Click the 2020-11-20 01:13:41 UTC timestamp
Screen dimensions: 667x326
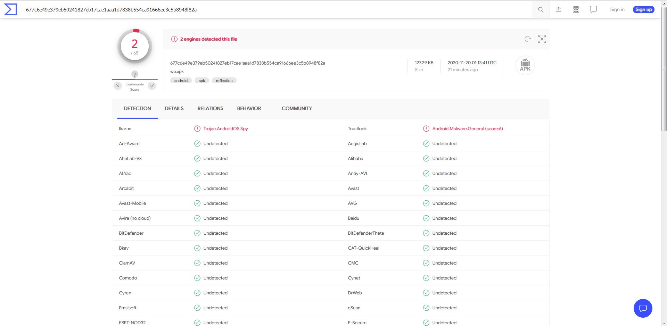(472, 63)
